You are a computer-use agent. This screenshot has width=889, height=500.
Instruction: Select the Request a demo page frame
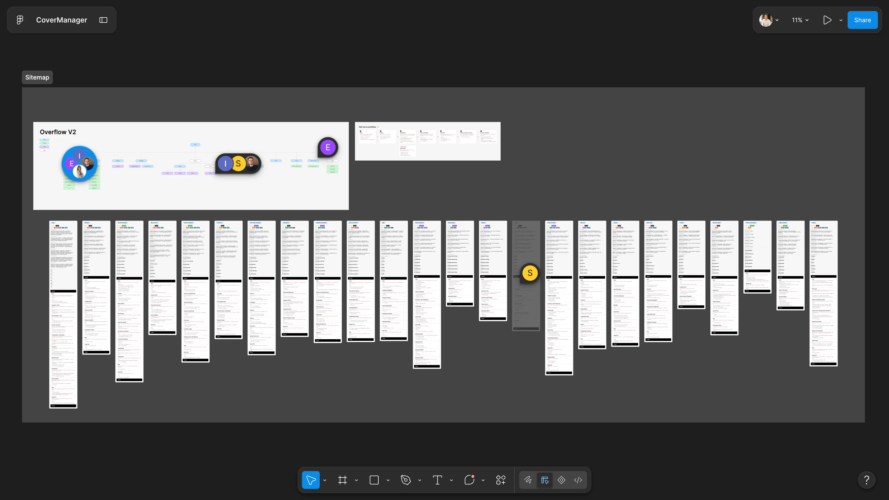click(724, 278)
